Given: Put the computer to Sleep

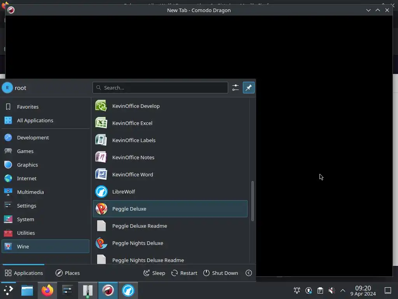Looking at the screenshot, I should point(154,273).
